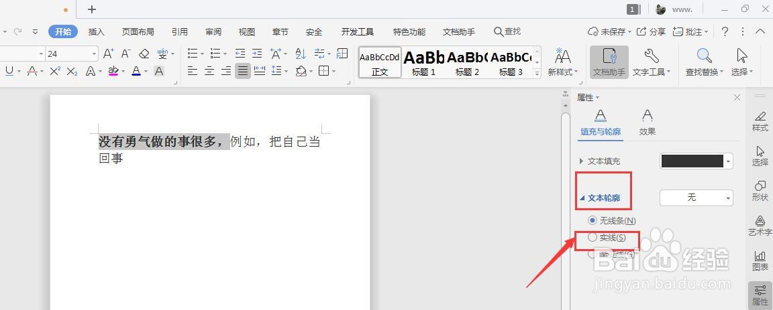Image resolution: width=773 pixels, height=310 pixels.
Task: Click the phonetic guide (wén) icon
Action: [x=162, y=53]
